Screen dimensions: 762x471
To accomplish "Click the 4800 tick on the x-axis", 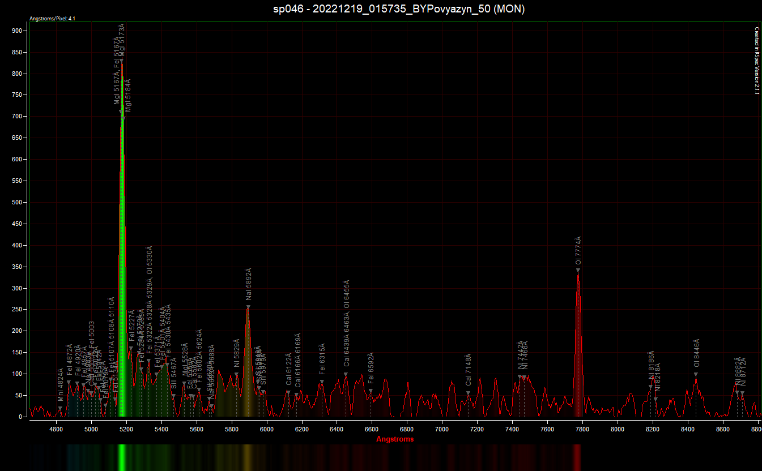I will pos(57,429).
